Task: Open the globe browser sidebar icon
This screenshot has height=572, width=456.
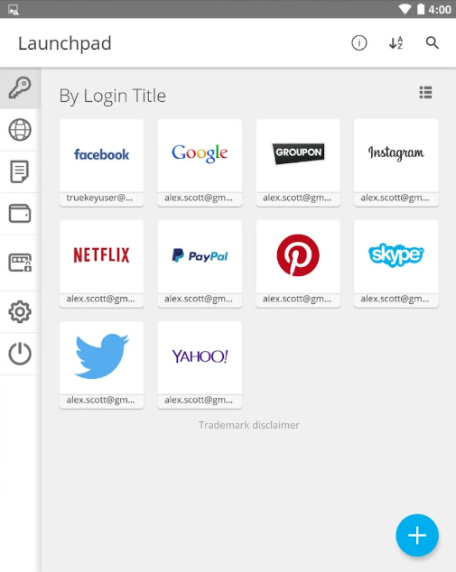Action: 20,130
